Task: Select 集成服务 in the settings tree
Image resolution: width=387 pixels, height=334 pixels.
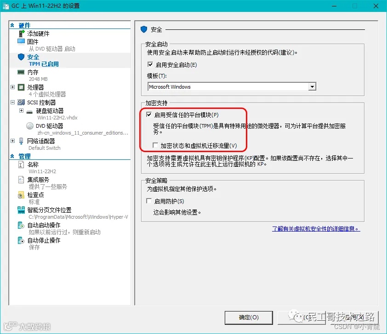Action: click(x=38, y=180)
